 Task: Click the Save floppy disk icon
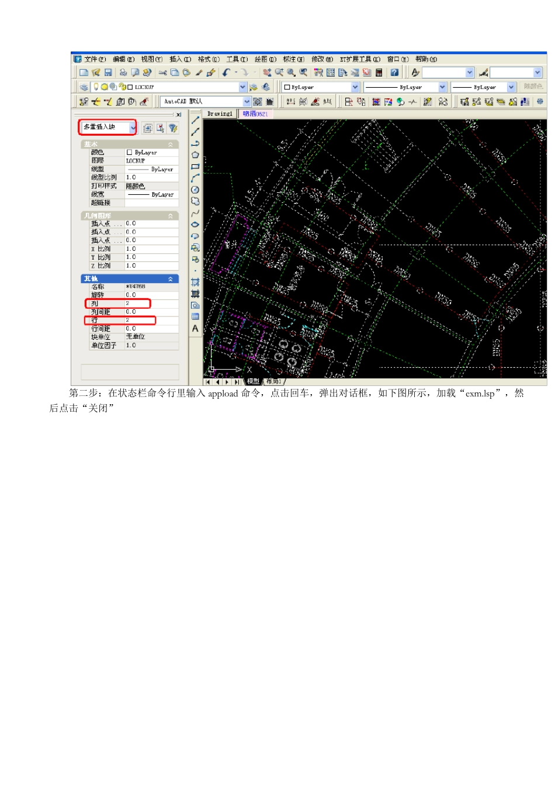click(108, 73)
